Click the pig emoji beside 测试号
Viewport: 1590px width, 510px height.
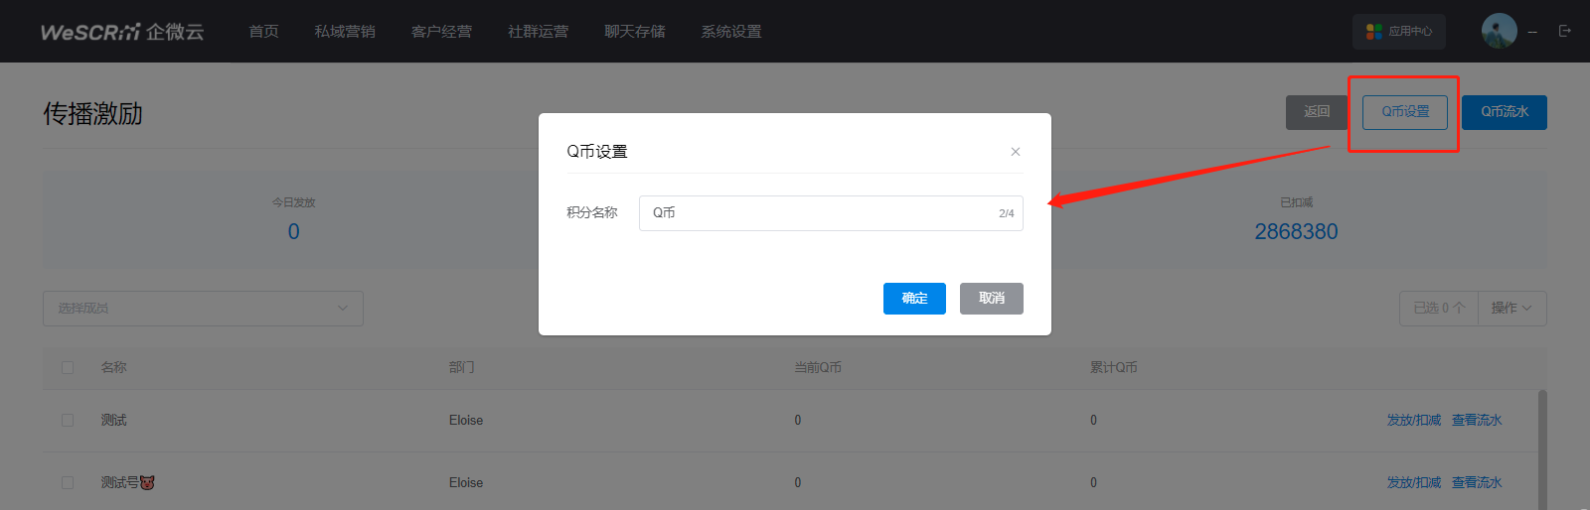tap(147, 483)
